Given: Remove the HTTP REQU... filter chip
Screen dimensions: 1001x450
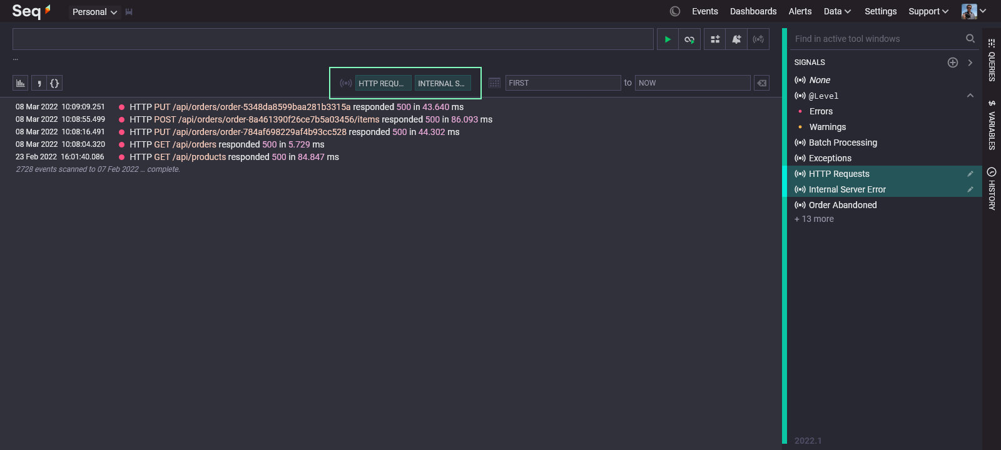Looking at the screenshot, I should pyautogui.click(x=383, y=83).
